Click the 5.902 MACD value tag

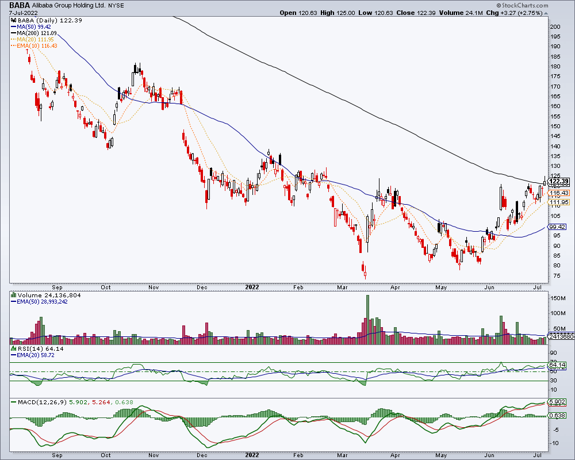[558, 402]
